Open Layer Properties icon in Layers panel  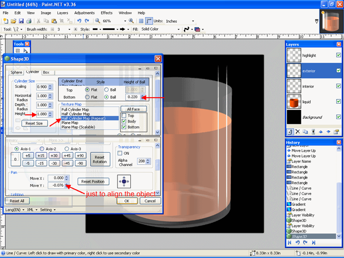pyautogui.click(x=336, y=132)
